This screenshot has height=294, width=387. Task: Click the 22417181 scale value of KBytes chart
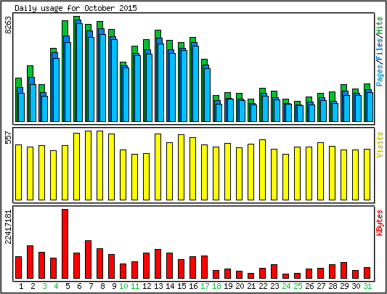(8, 227)
